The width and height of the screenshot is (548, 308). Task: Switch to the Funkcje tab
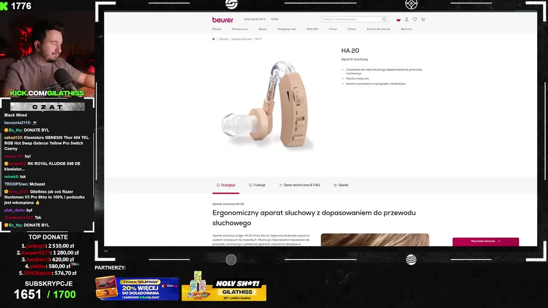pyautogui.click(x=257, y=185)
